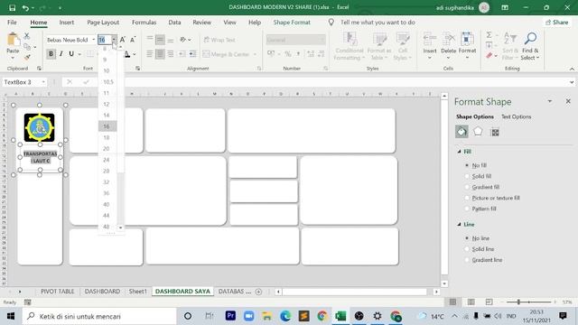Select the No line radio option

(x=467, y=238)
